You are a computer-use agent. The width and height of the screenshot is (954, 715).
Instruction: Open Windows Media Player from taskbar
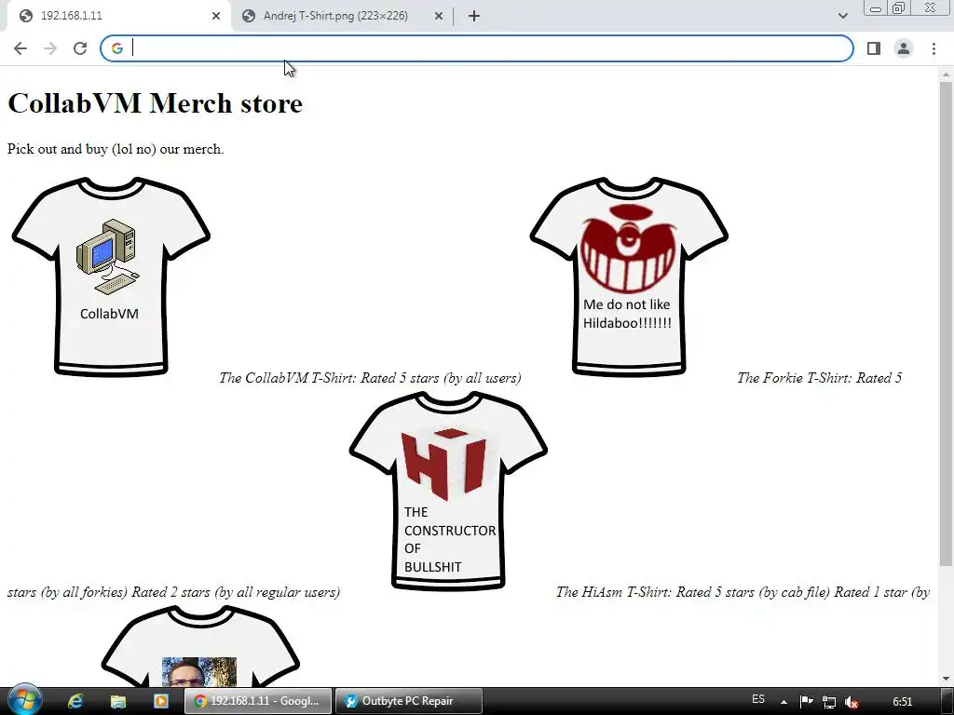pos(160,701)
